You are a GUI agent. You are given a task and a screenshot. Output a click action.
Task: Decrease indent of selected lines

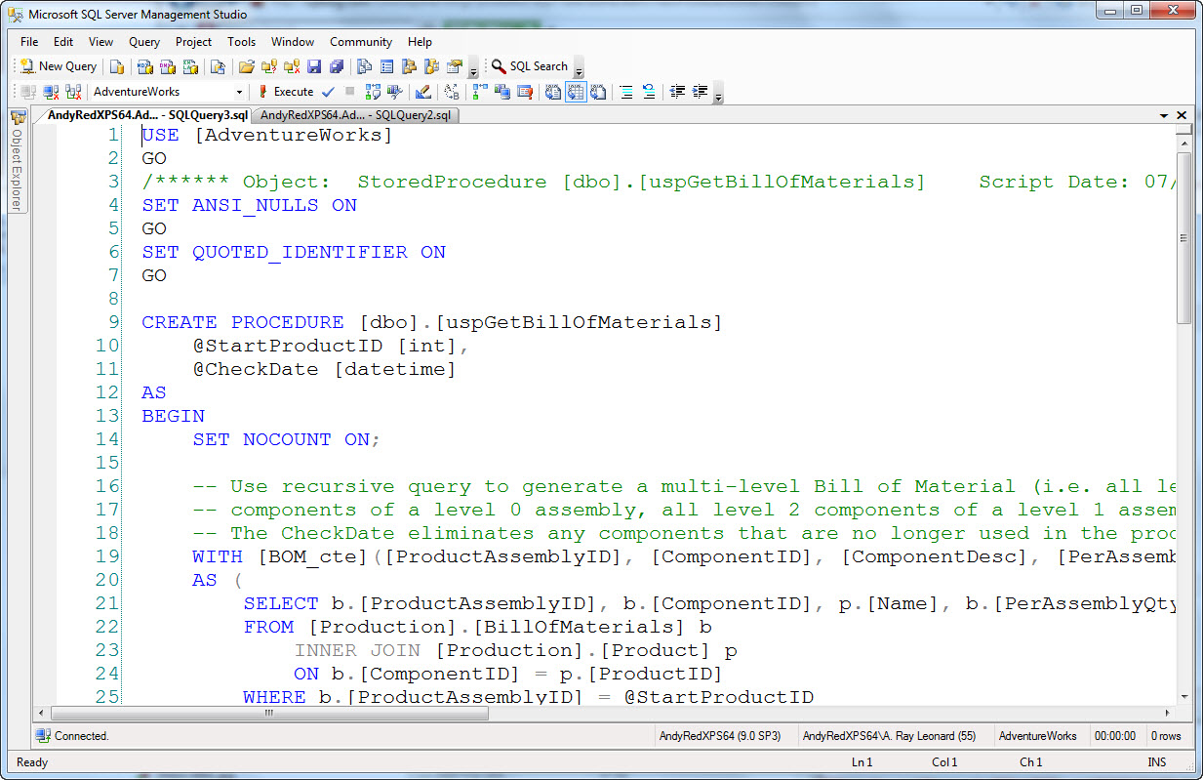(x=676, y=92)
